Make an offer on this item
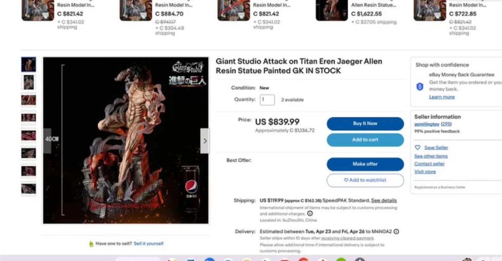This screenshot has width=502, height=261. (x=365, y=164)
